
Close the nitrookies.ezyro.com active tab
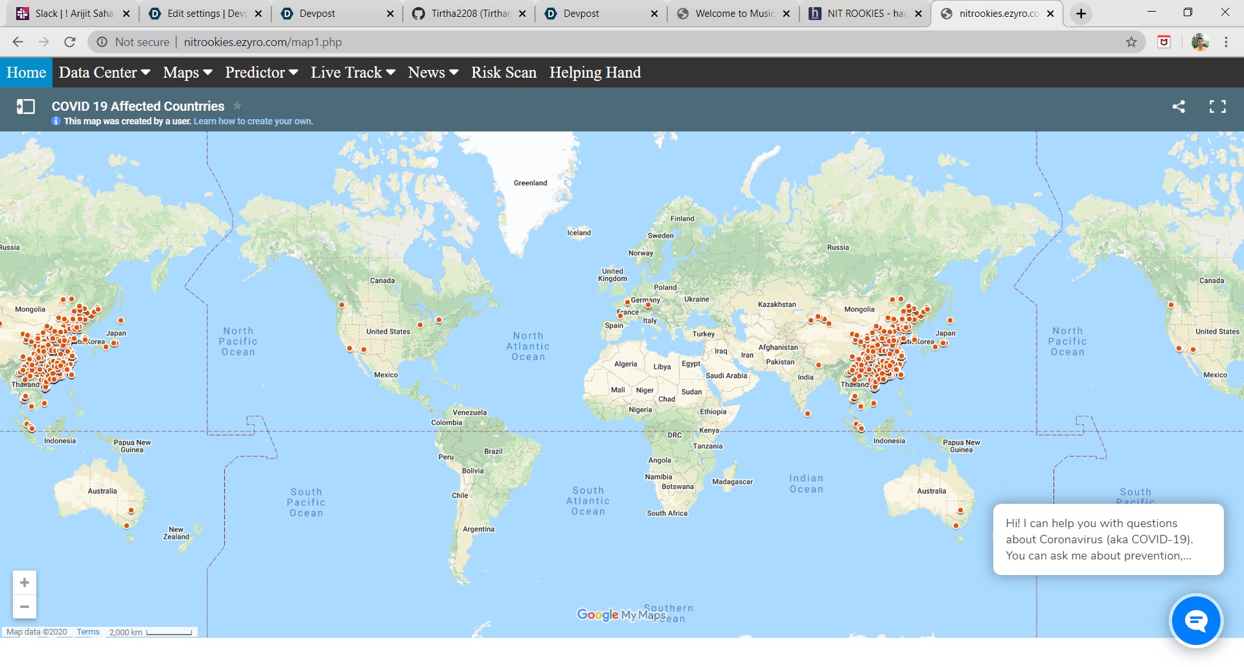tap(1050, 14)
